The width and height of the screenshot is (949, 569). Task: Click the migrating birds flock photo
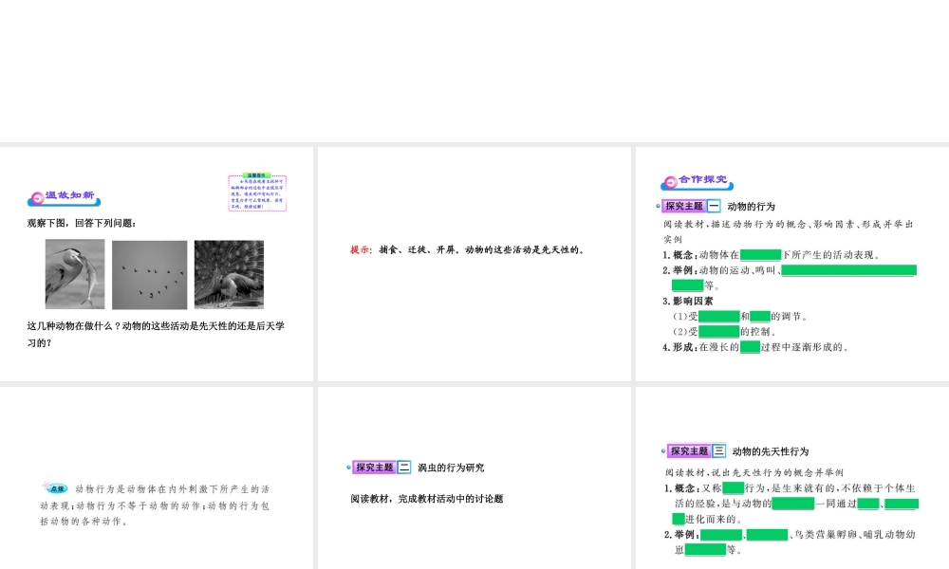pyautogui.click(x=150, y=275)
